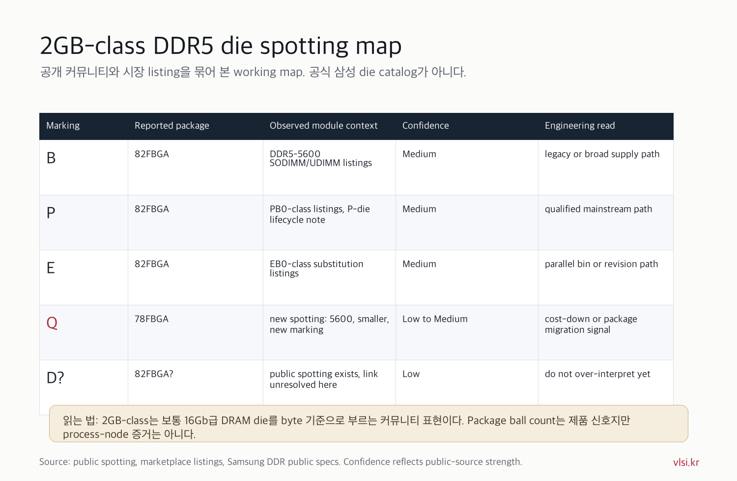This screenshot has height=481, width=737.
Task: Click 'qualified mainstream path'
Action: coord(598,209)
